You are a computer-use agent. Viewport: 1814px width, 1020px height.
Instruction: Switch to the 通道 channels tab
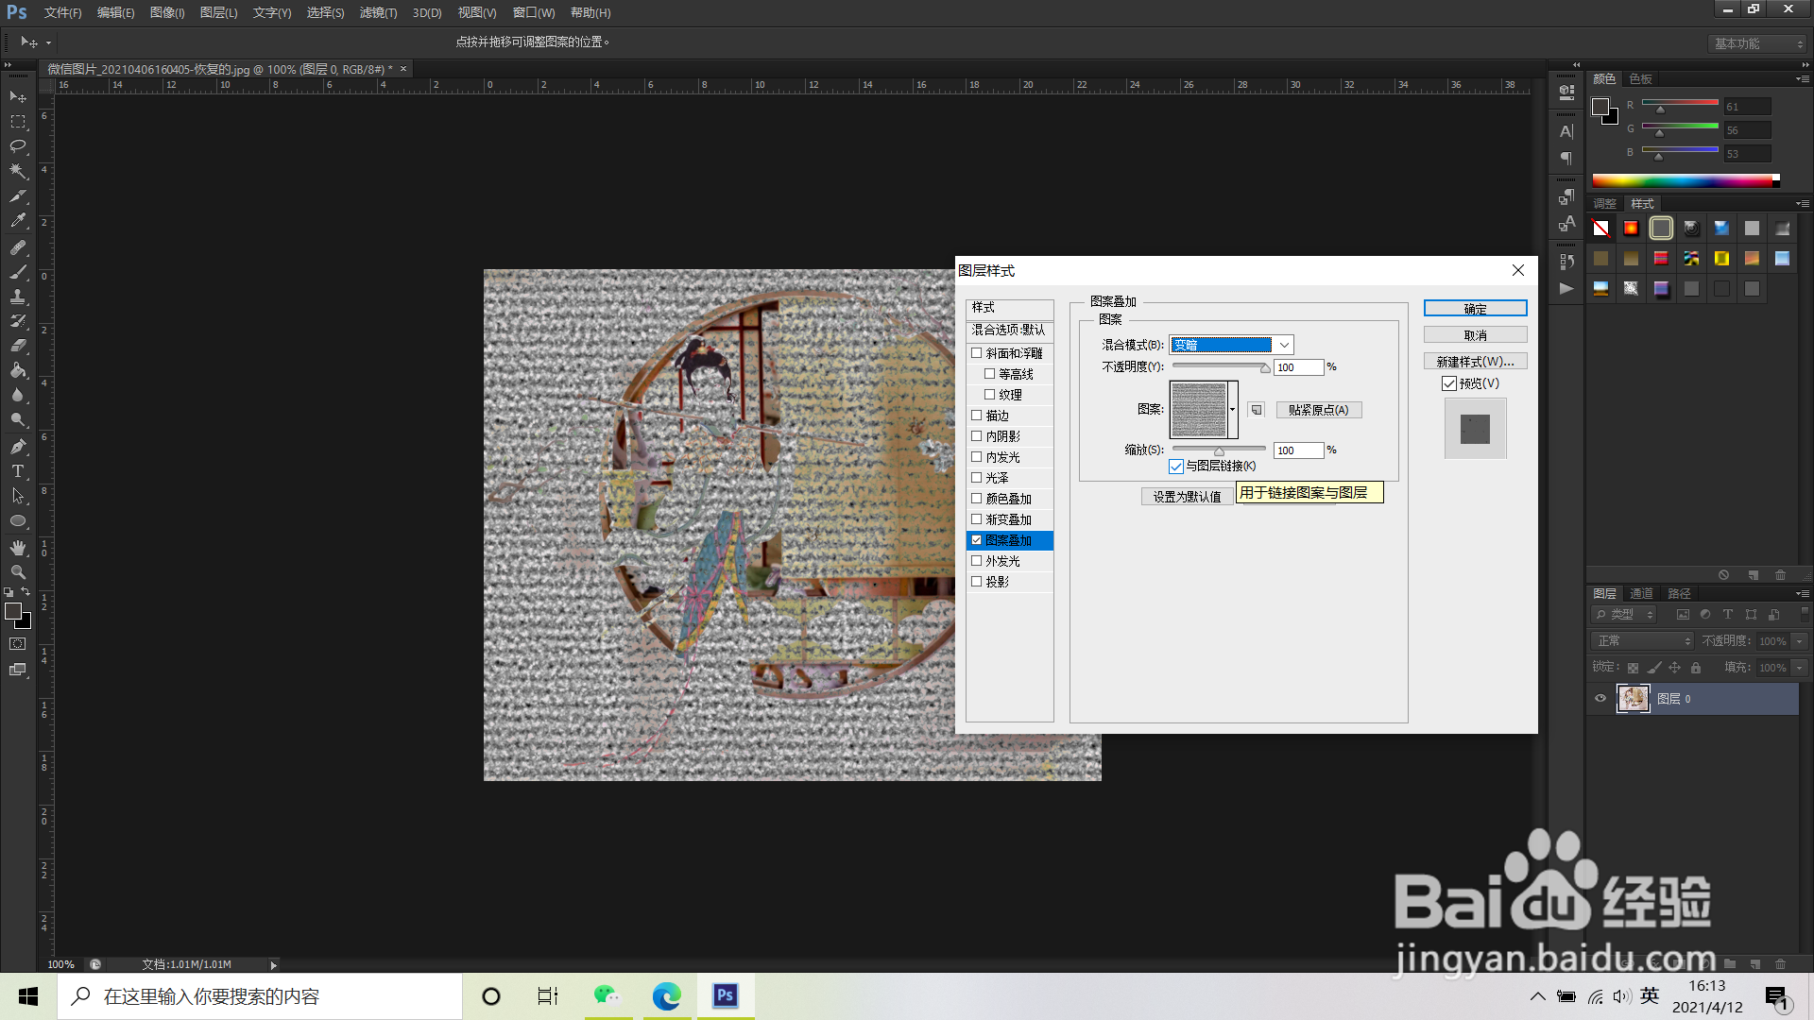(1641, 593)
